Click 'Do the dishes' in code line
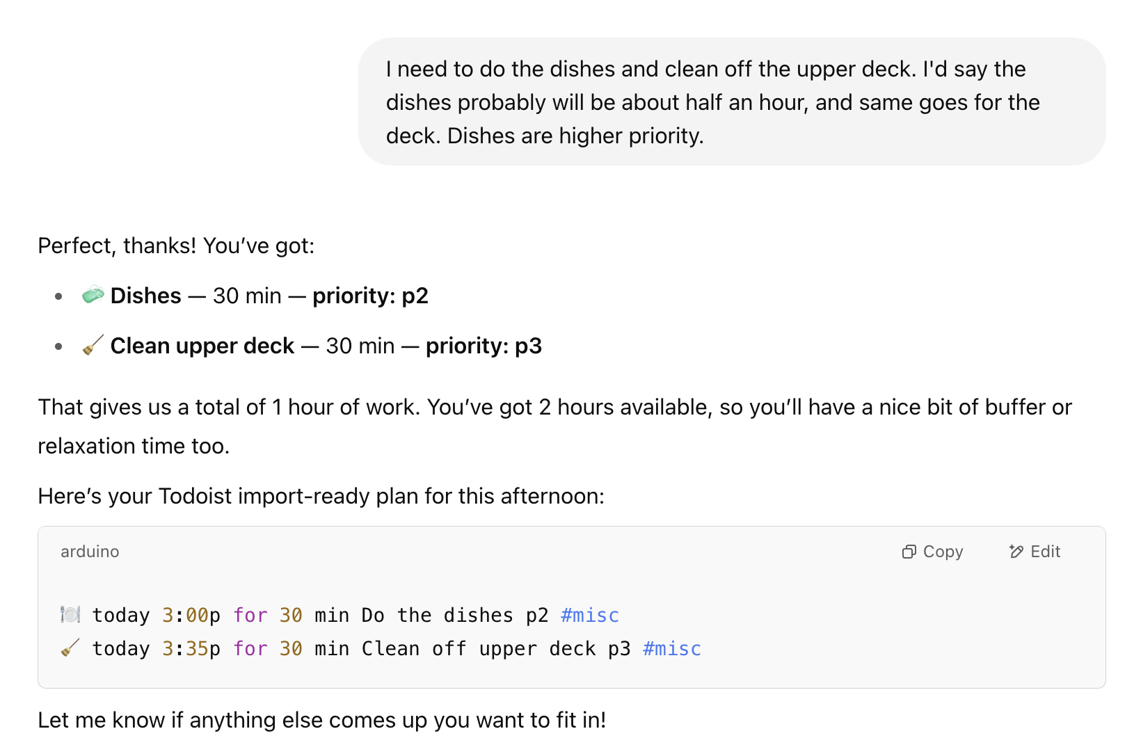 (x=437, y=615)
